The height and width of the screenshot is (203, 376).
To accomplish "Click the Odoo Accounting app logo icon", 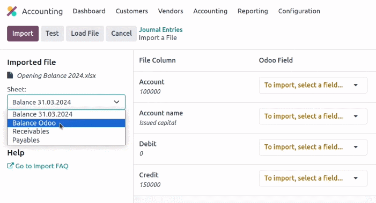I will [12, 11].
